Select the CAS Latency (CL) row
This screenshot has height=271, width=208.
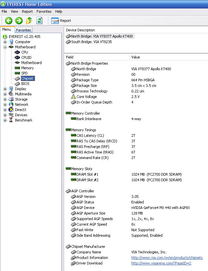(x=136, y=135)
